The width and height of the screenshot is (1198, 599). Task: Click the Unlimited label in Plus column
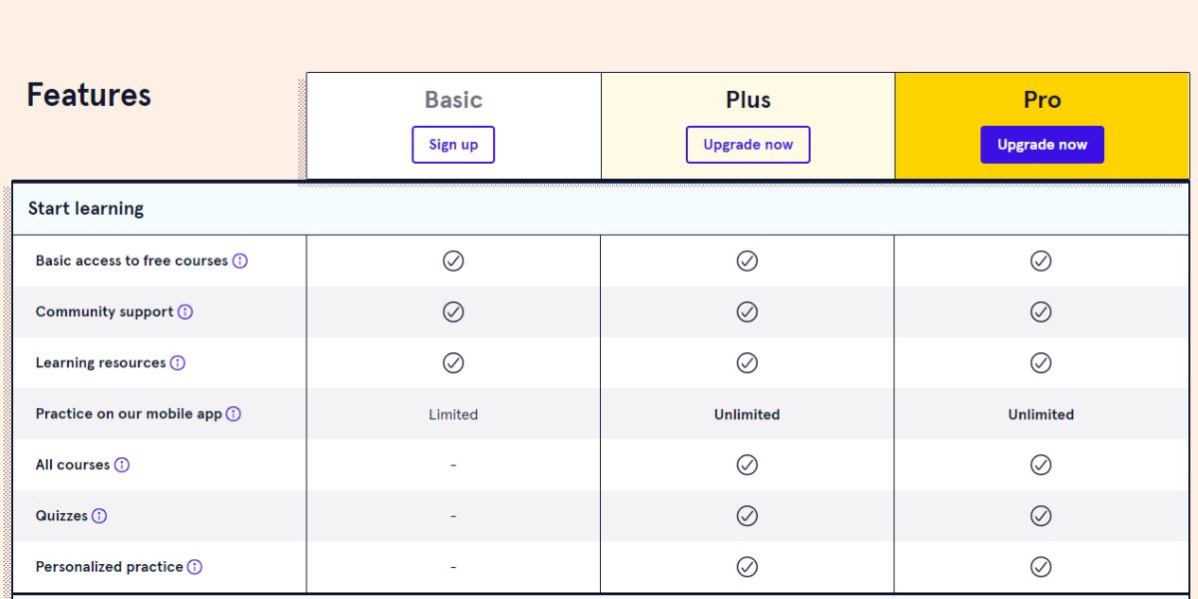[x=747, y=414]
